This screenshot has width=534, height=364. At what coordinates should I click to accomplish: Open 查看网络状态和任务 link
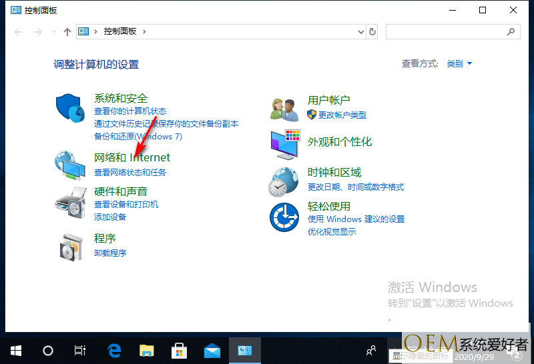tap(130, 172)
